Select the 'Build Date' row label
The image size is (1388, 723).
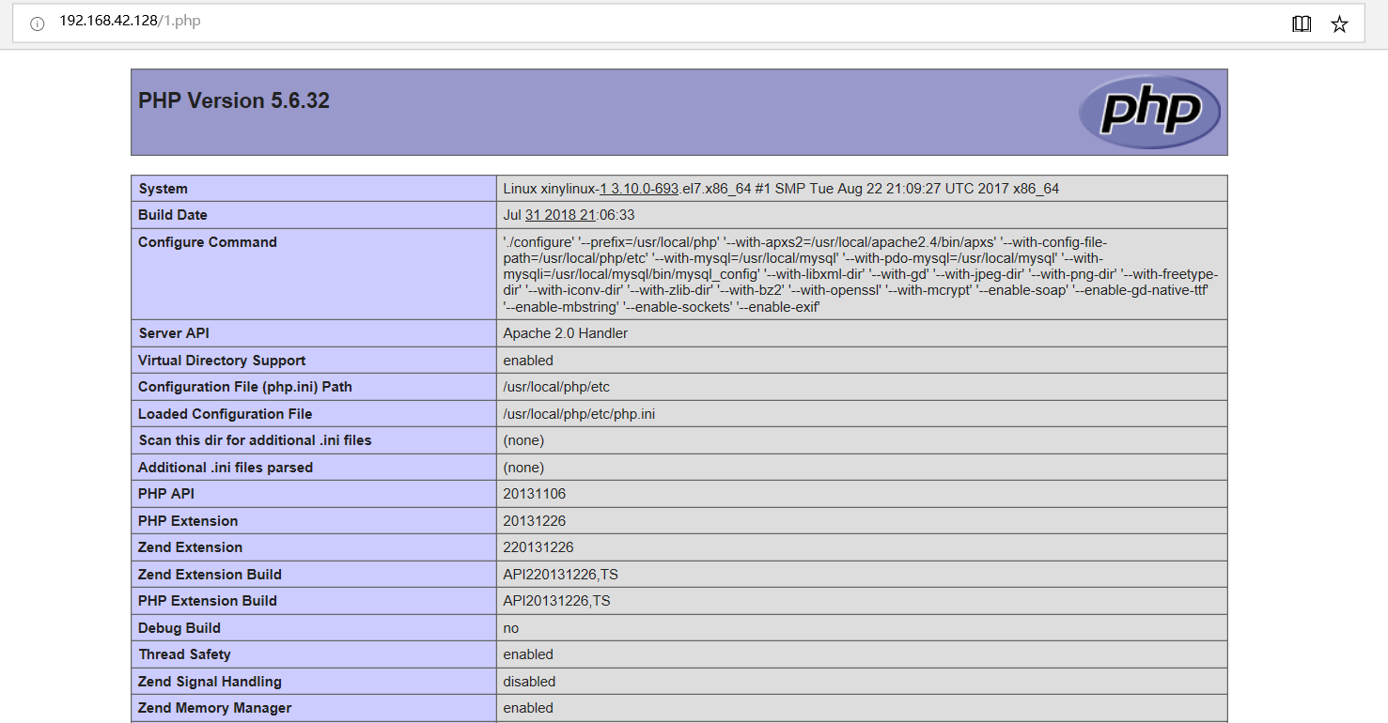pos(173,215)
